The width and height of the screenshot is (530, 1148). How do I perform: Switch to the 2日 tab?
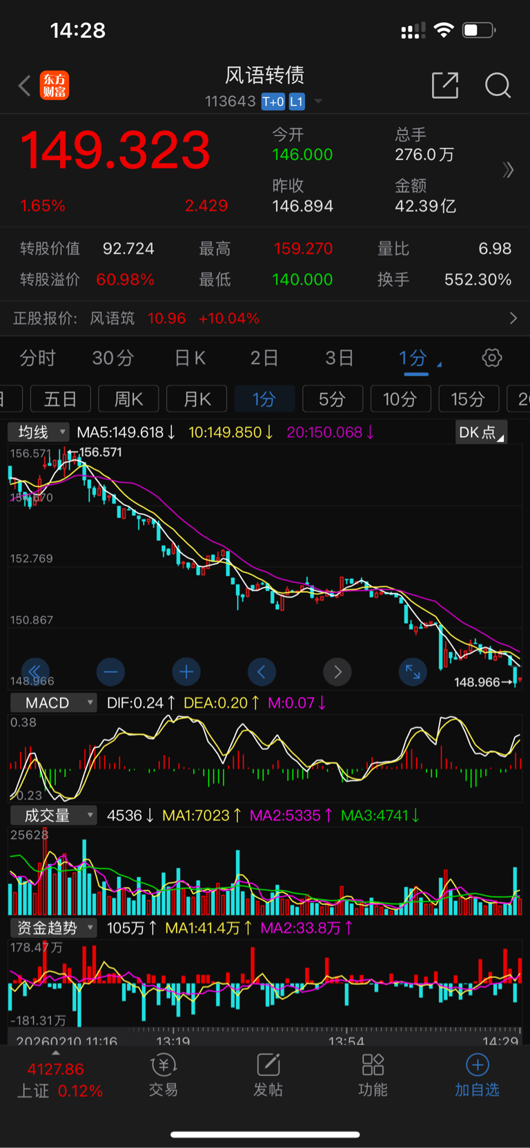264,358
